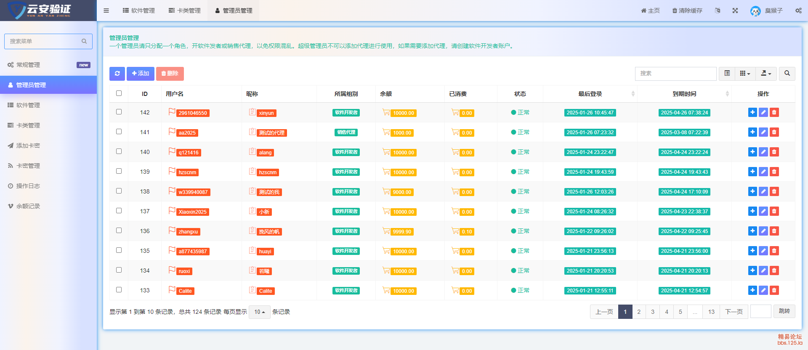808x350 pixels.
Task: Click the 添加 add button
Action: (141, 74)
